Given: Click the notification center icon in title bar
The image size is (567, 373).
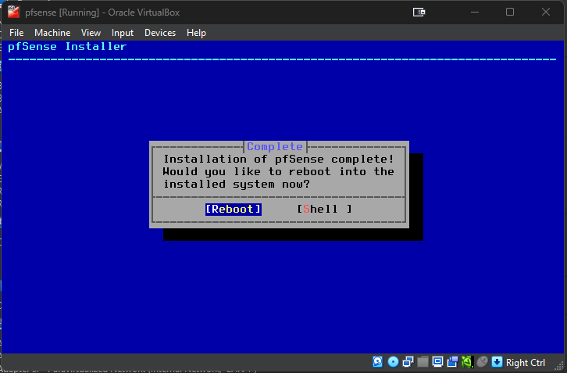Looking at the screenshot, I should pos(419,13).
